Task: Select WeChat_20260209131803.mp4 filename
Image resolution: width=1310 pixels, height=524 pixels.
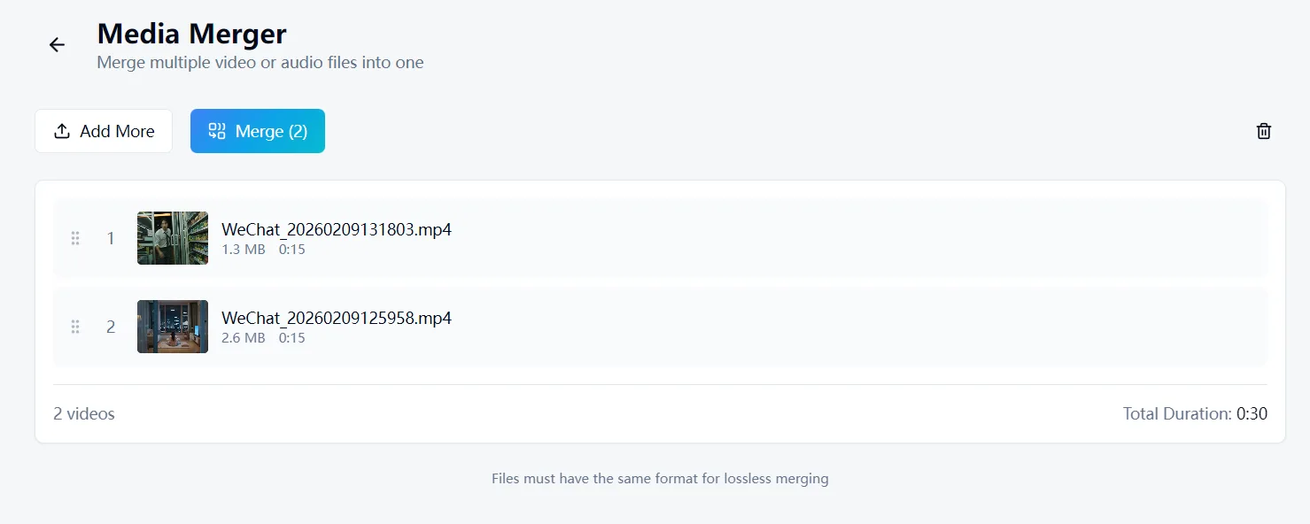Action: point(337,229)
